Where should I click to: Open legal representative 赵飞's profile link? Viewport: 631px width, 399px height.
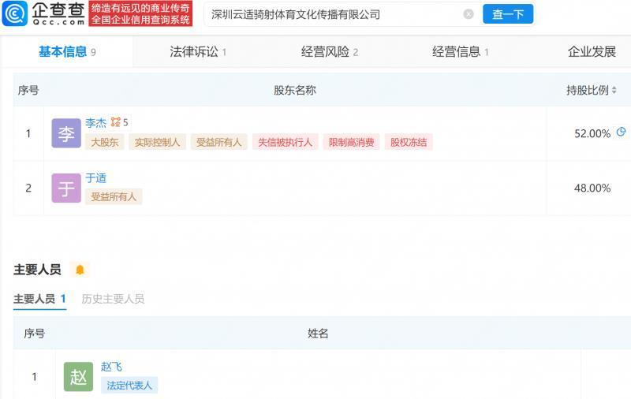(x=111, y=367)
